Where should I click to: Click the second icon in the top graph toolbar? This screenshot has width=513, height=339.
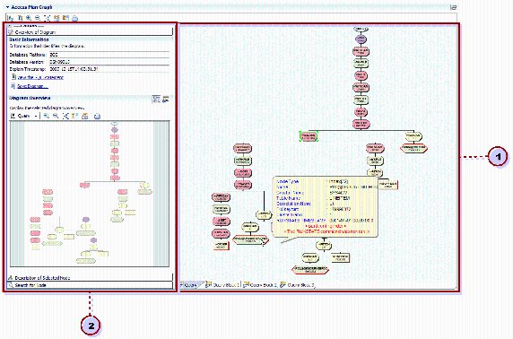[20, 18]
